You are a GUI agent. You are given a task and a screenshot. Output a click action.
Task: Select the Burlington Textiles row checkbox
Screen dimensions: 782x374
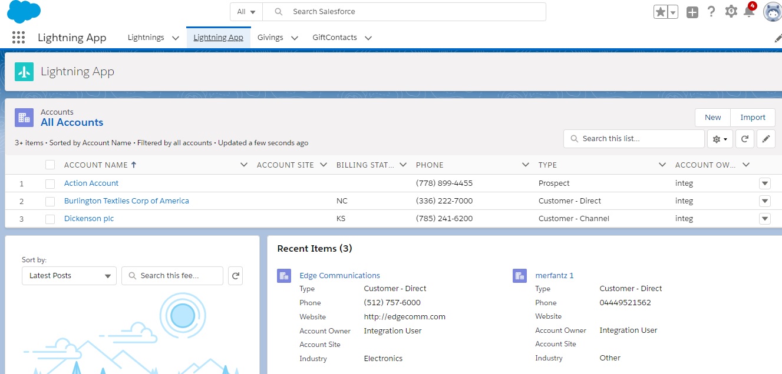pos(50,201)
